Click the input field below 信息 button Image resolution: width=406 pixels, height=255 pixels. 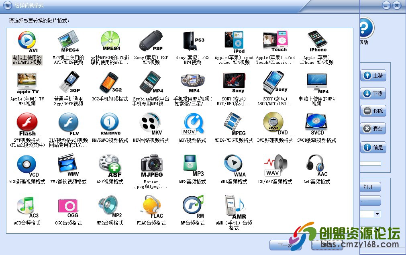point(370,163)
